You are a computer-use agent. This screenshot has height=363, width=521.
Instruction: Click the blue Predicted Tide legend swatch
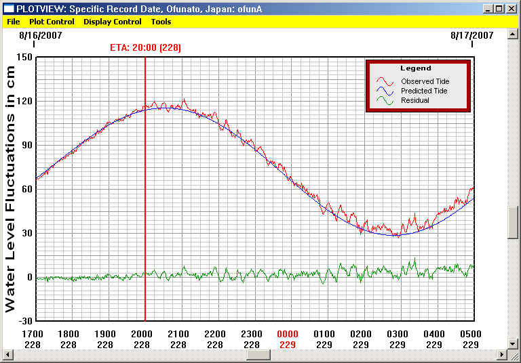click(385, 91)
